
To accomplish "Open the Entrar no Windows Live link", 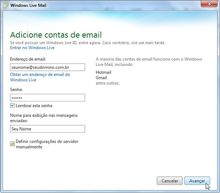I will tap(32, 48).
